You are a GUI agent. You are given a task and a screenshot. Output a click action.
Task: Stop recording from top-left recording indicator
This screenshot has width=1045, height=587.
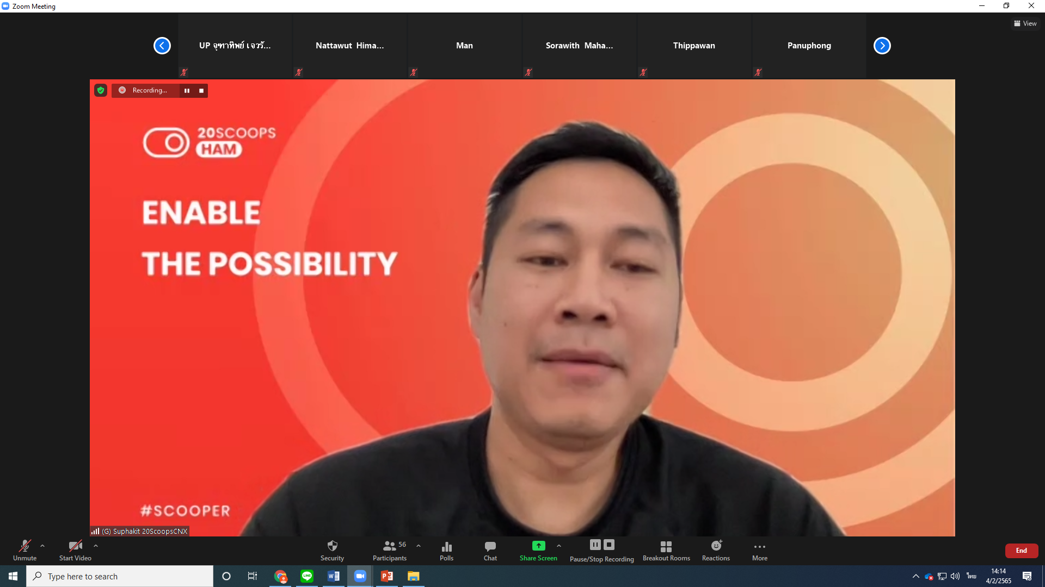(x=201, y=91)
